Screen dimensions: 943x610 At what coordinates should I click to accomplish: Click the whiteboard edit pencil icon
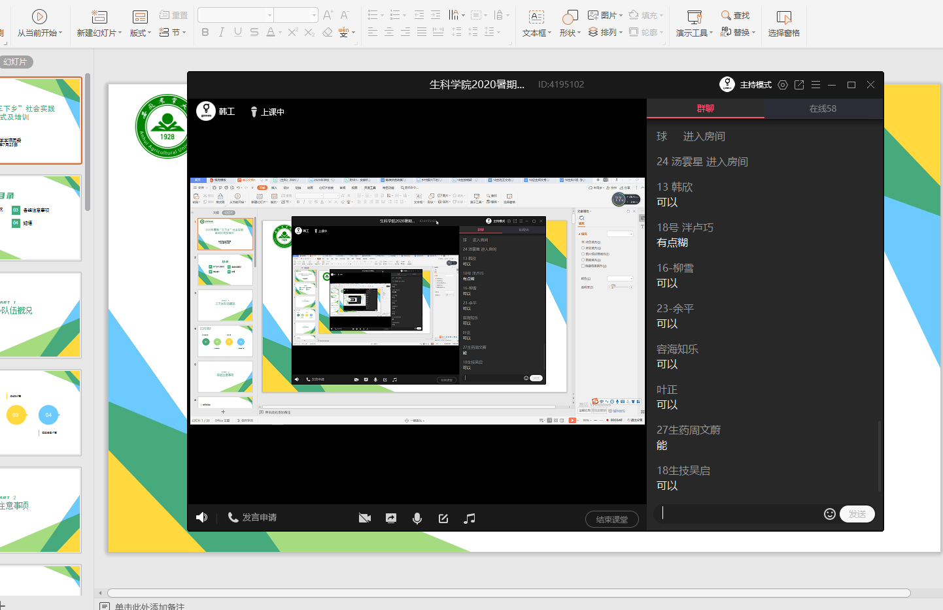443,518
